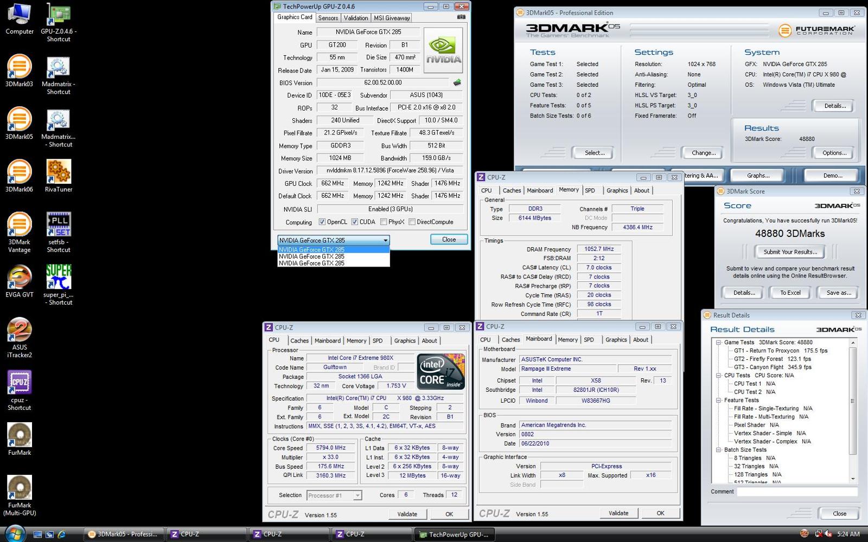Click the Show Desktop quick launch icon
Screen dimensions: 868x542
point(37,534)
